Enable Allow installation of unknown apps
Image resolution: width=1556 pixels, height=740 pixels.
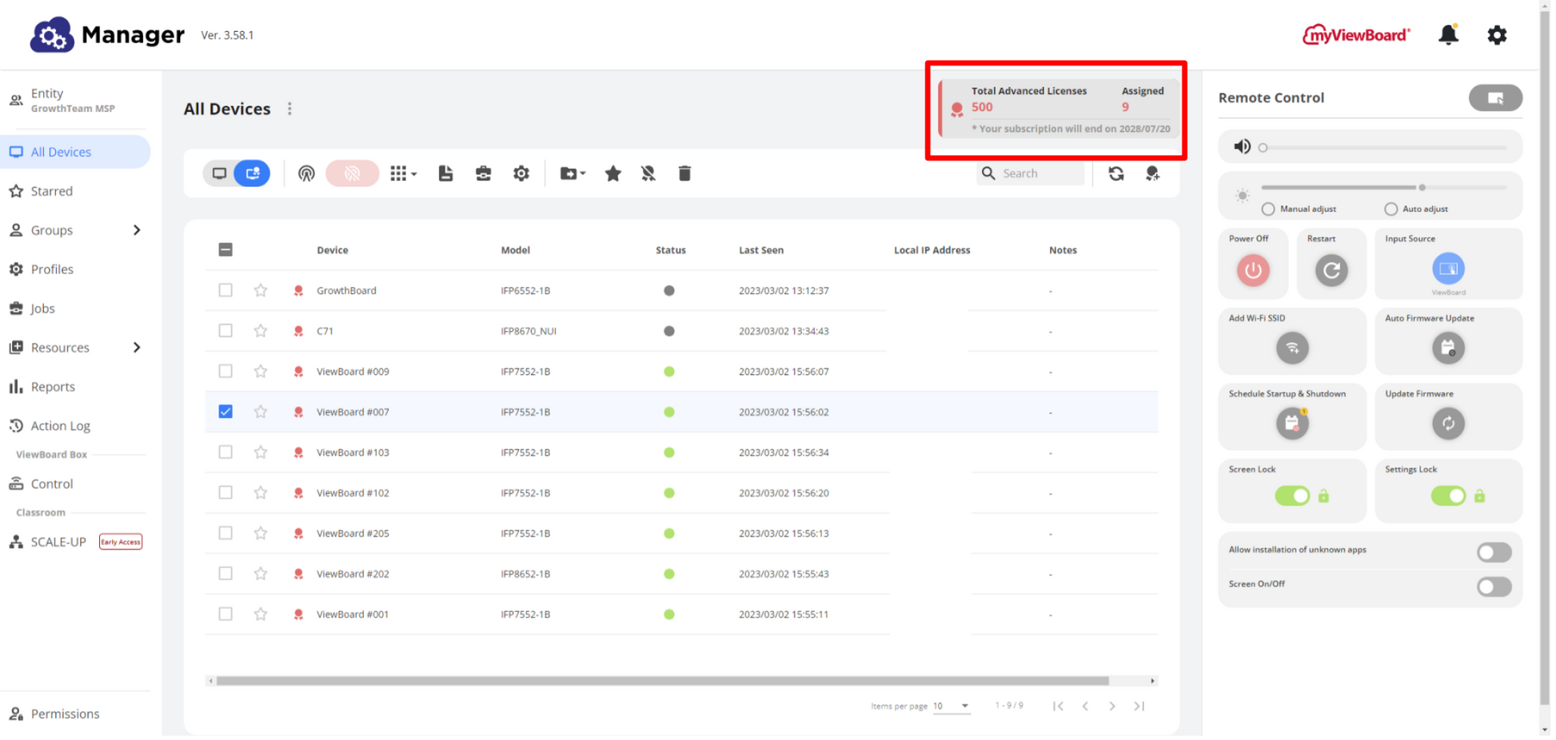[1493, 552]
